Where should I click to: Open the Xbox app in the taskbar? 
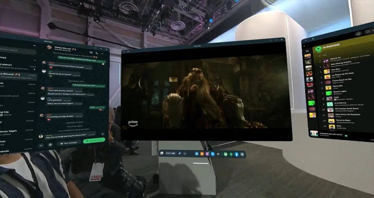click(225, 154)
